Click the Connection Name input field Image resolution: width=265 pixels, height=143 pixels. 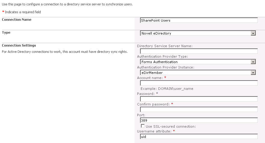[x=199, y=20]
